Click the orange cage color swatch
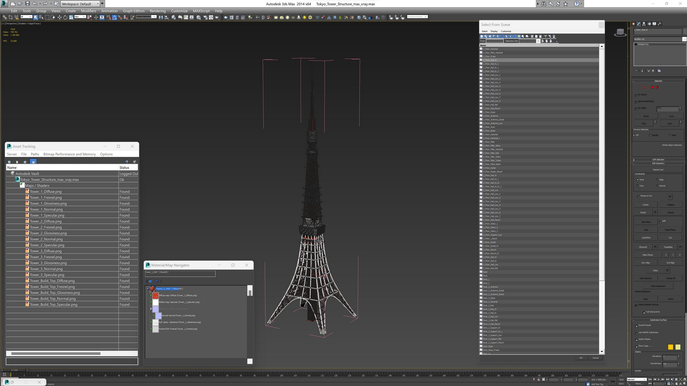 coord(671,347)
